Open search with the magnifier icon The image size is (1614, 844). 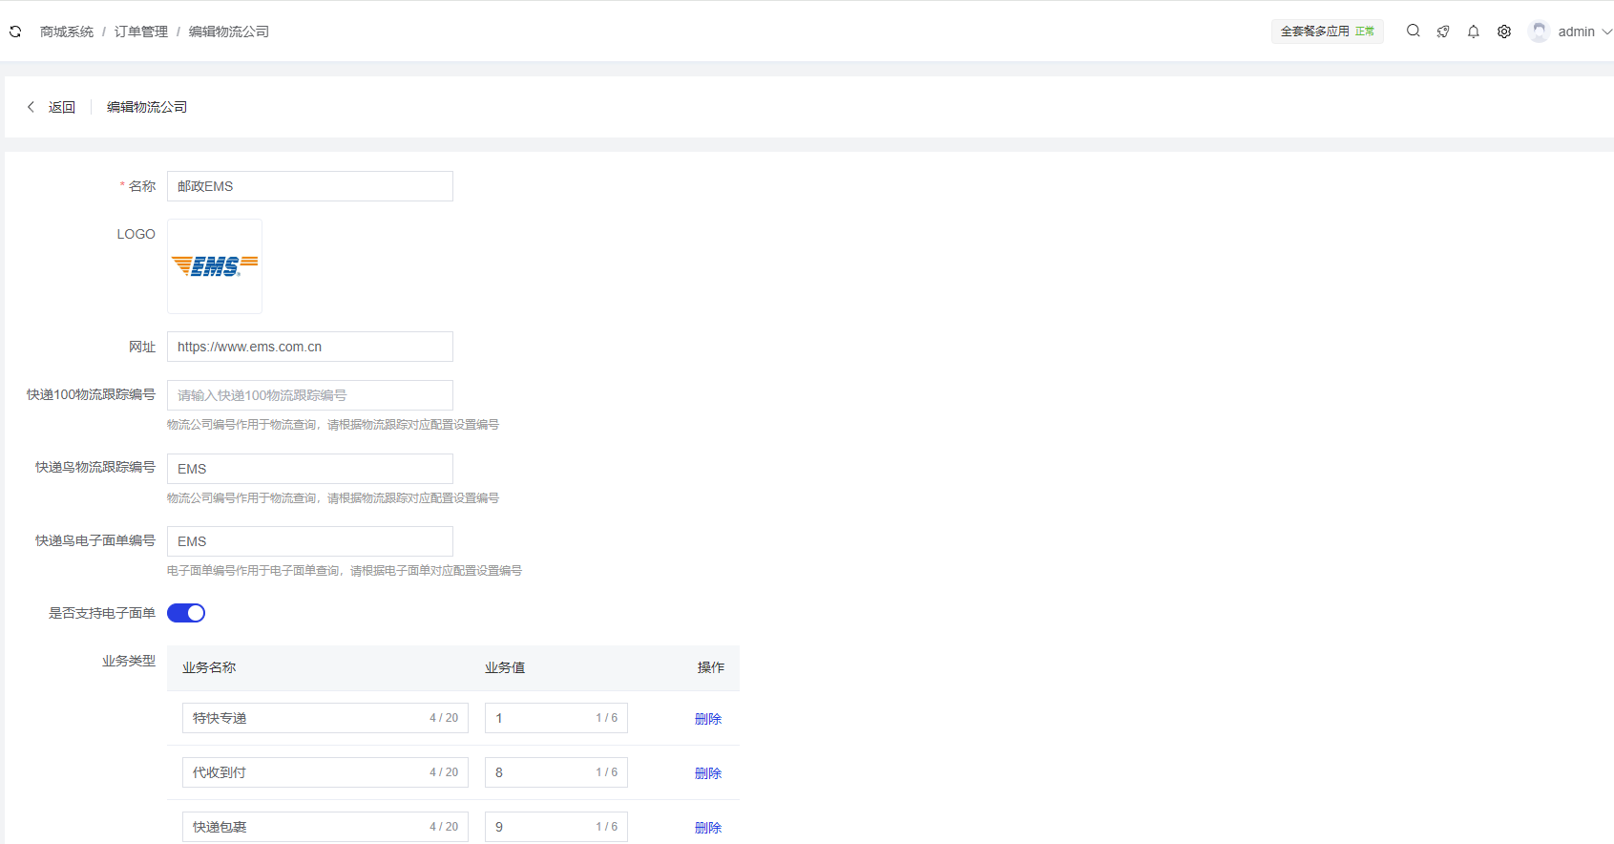(1413, 32)
